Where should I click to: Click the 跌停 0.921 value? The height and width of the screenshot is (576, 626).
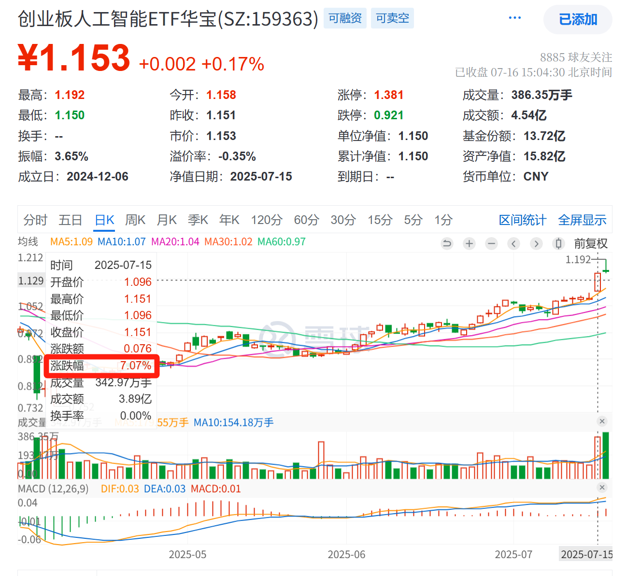point(389,115)
